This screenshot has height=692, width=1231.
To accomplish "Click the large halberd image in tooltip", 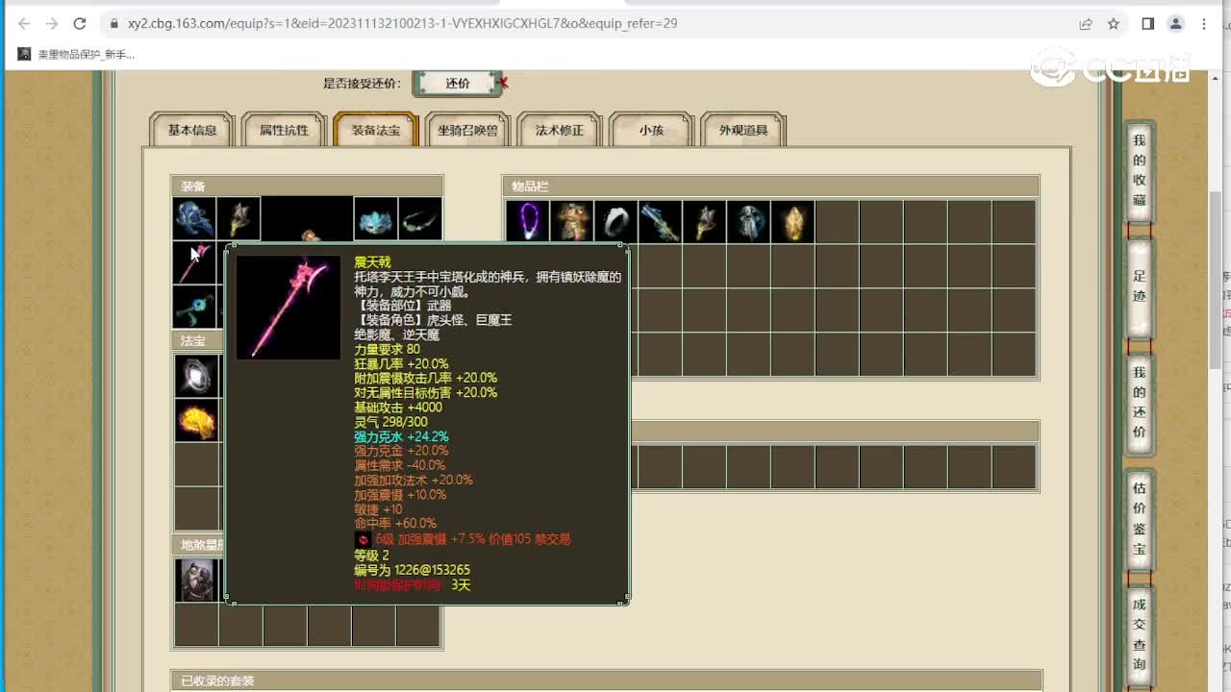I will [289, 308].
